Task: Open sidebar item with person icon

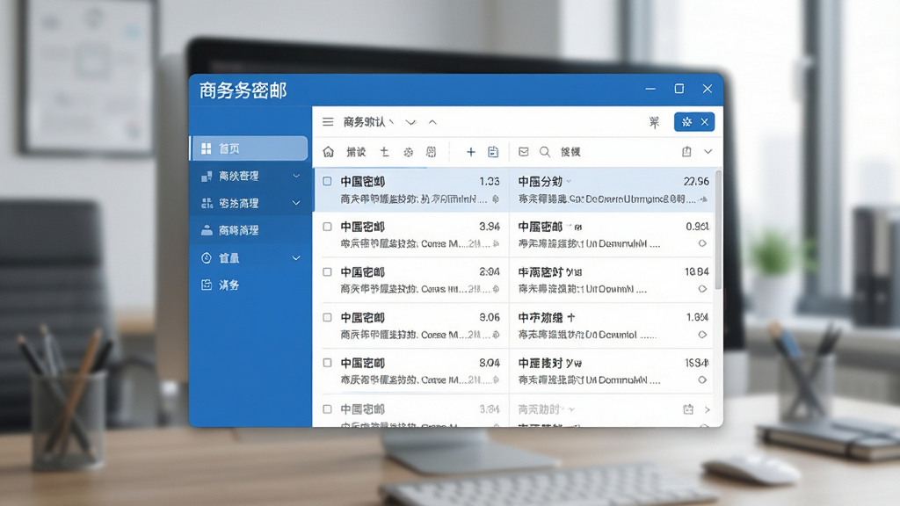Action: [x=249, y=230]
